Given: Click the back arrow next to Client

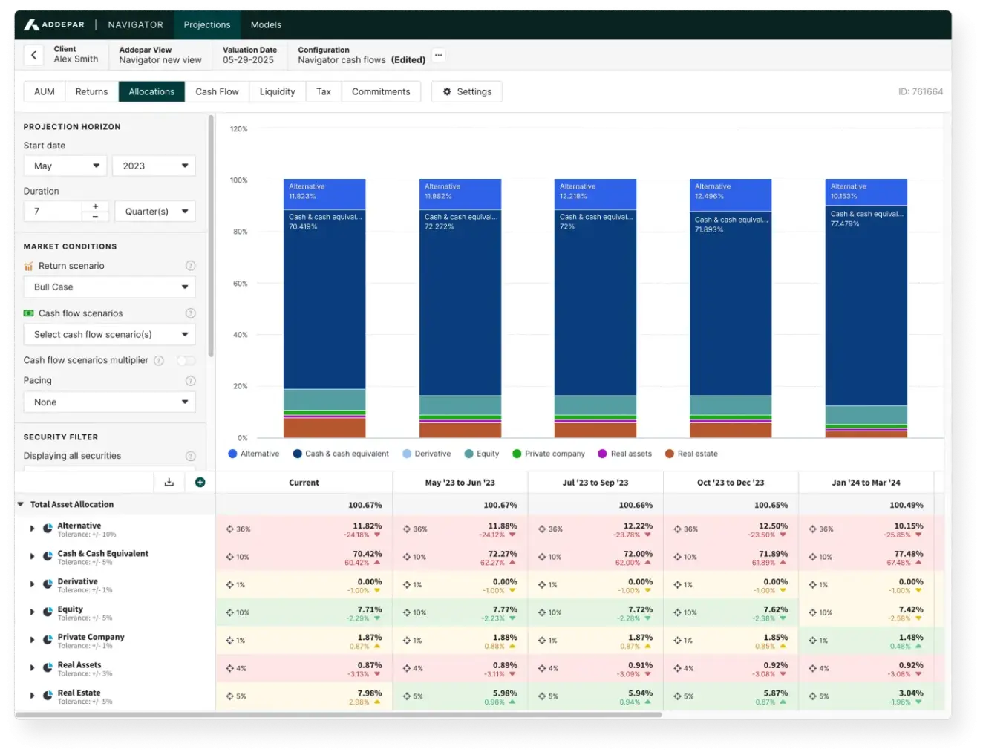Looking at the screenshot, I should click(x=33, y=55).
